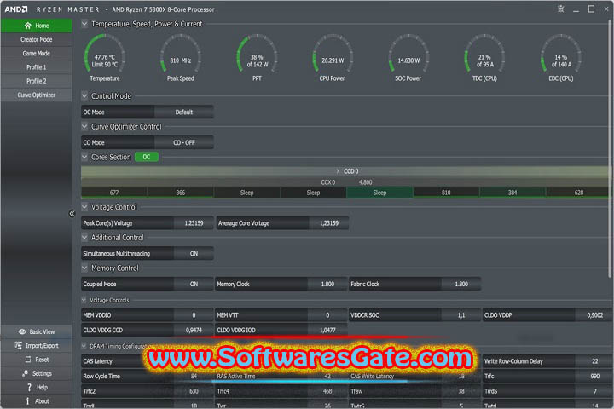Click the CLDO VDDG CCD value 0,9474
The image size is (614, 409).
[194, 330]
